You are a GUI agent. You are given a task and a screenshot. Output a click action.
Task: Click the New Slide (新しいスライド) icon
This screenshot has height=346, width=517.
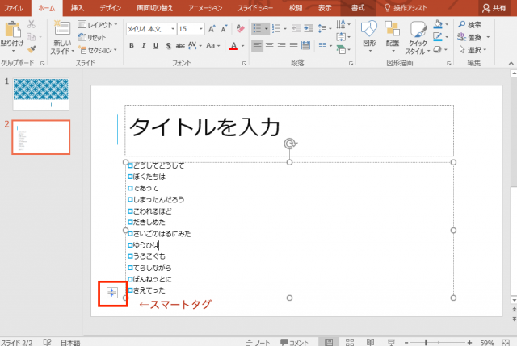tap(62, 31)
